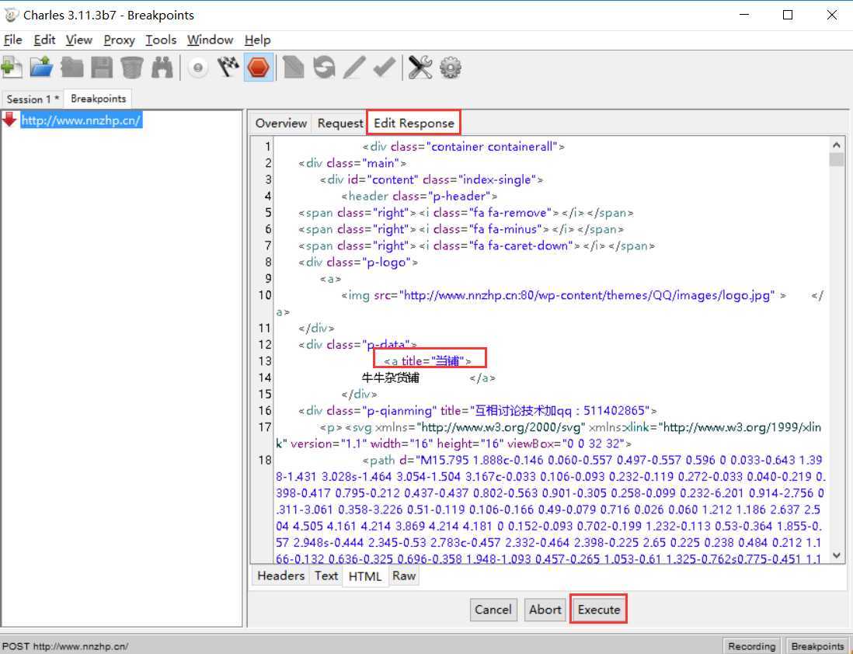This screenshot has height=654, width=853.
Task: Click the Abort button
Action: coord(545,610)
